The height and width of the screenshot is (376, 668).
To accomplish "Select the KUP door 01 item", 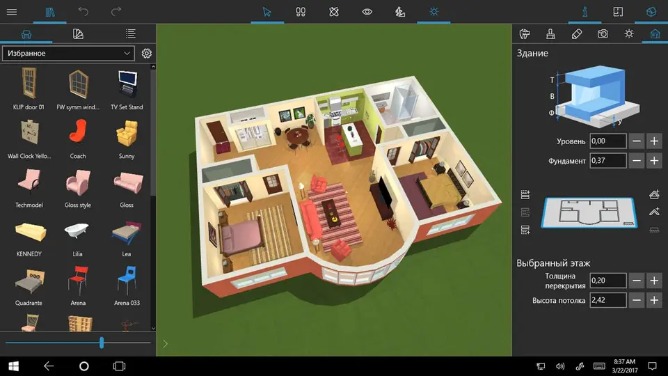I will [29, 90].
